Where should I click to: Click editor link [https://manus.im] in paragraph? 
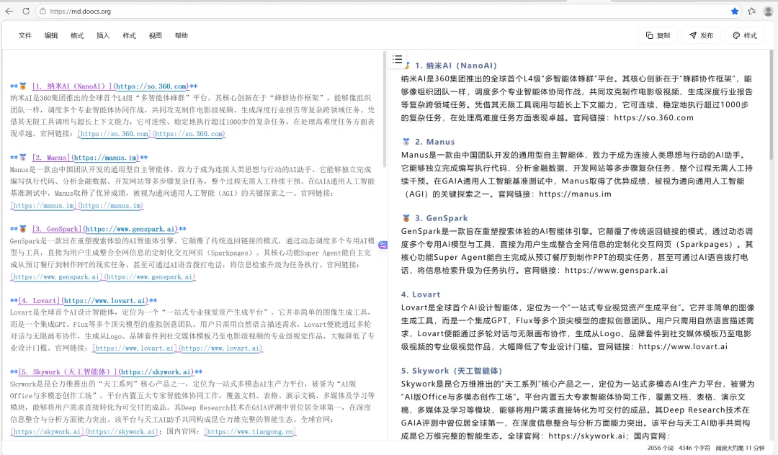click(x=44, y=205)
